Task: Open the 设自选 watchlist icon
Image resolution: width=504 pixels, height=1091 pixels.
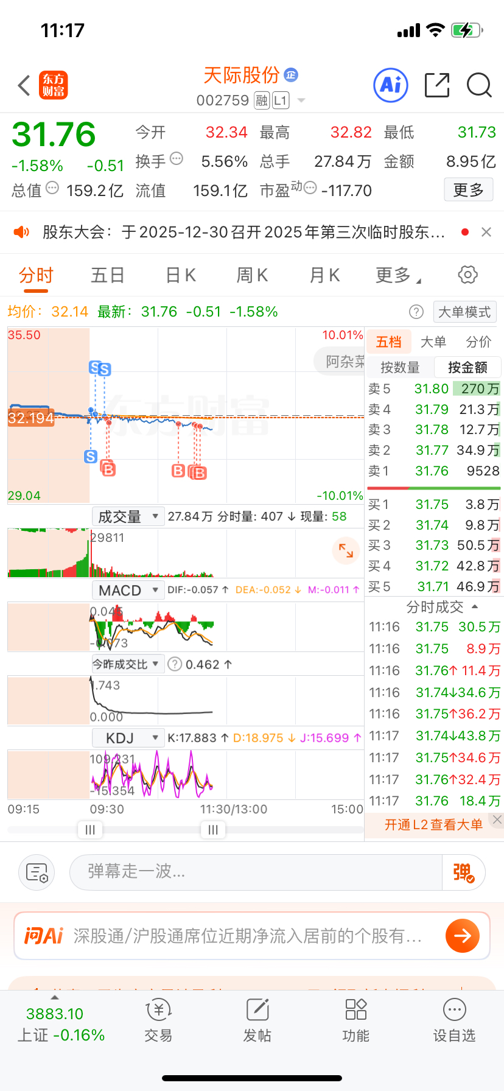Action: coord(454,1020)
